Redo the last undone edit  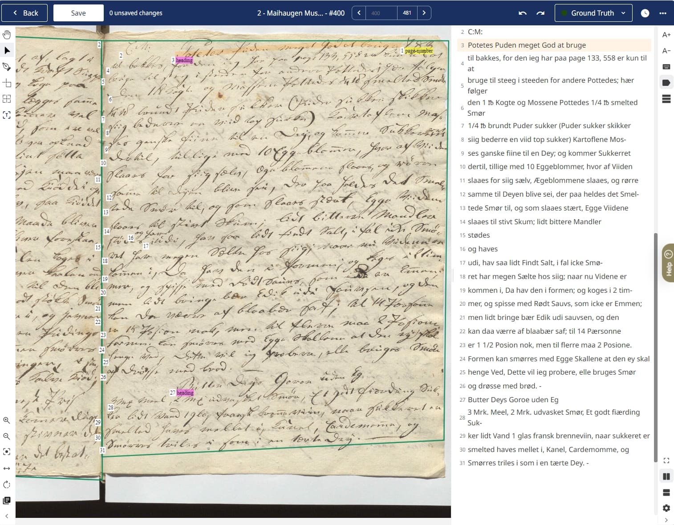pyautogui.click(x=540, y=13)
